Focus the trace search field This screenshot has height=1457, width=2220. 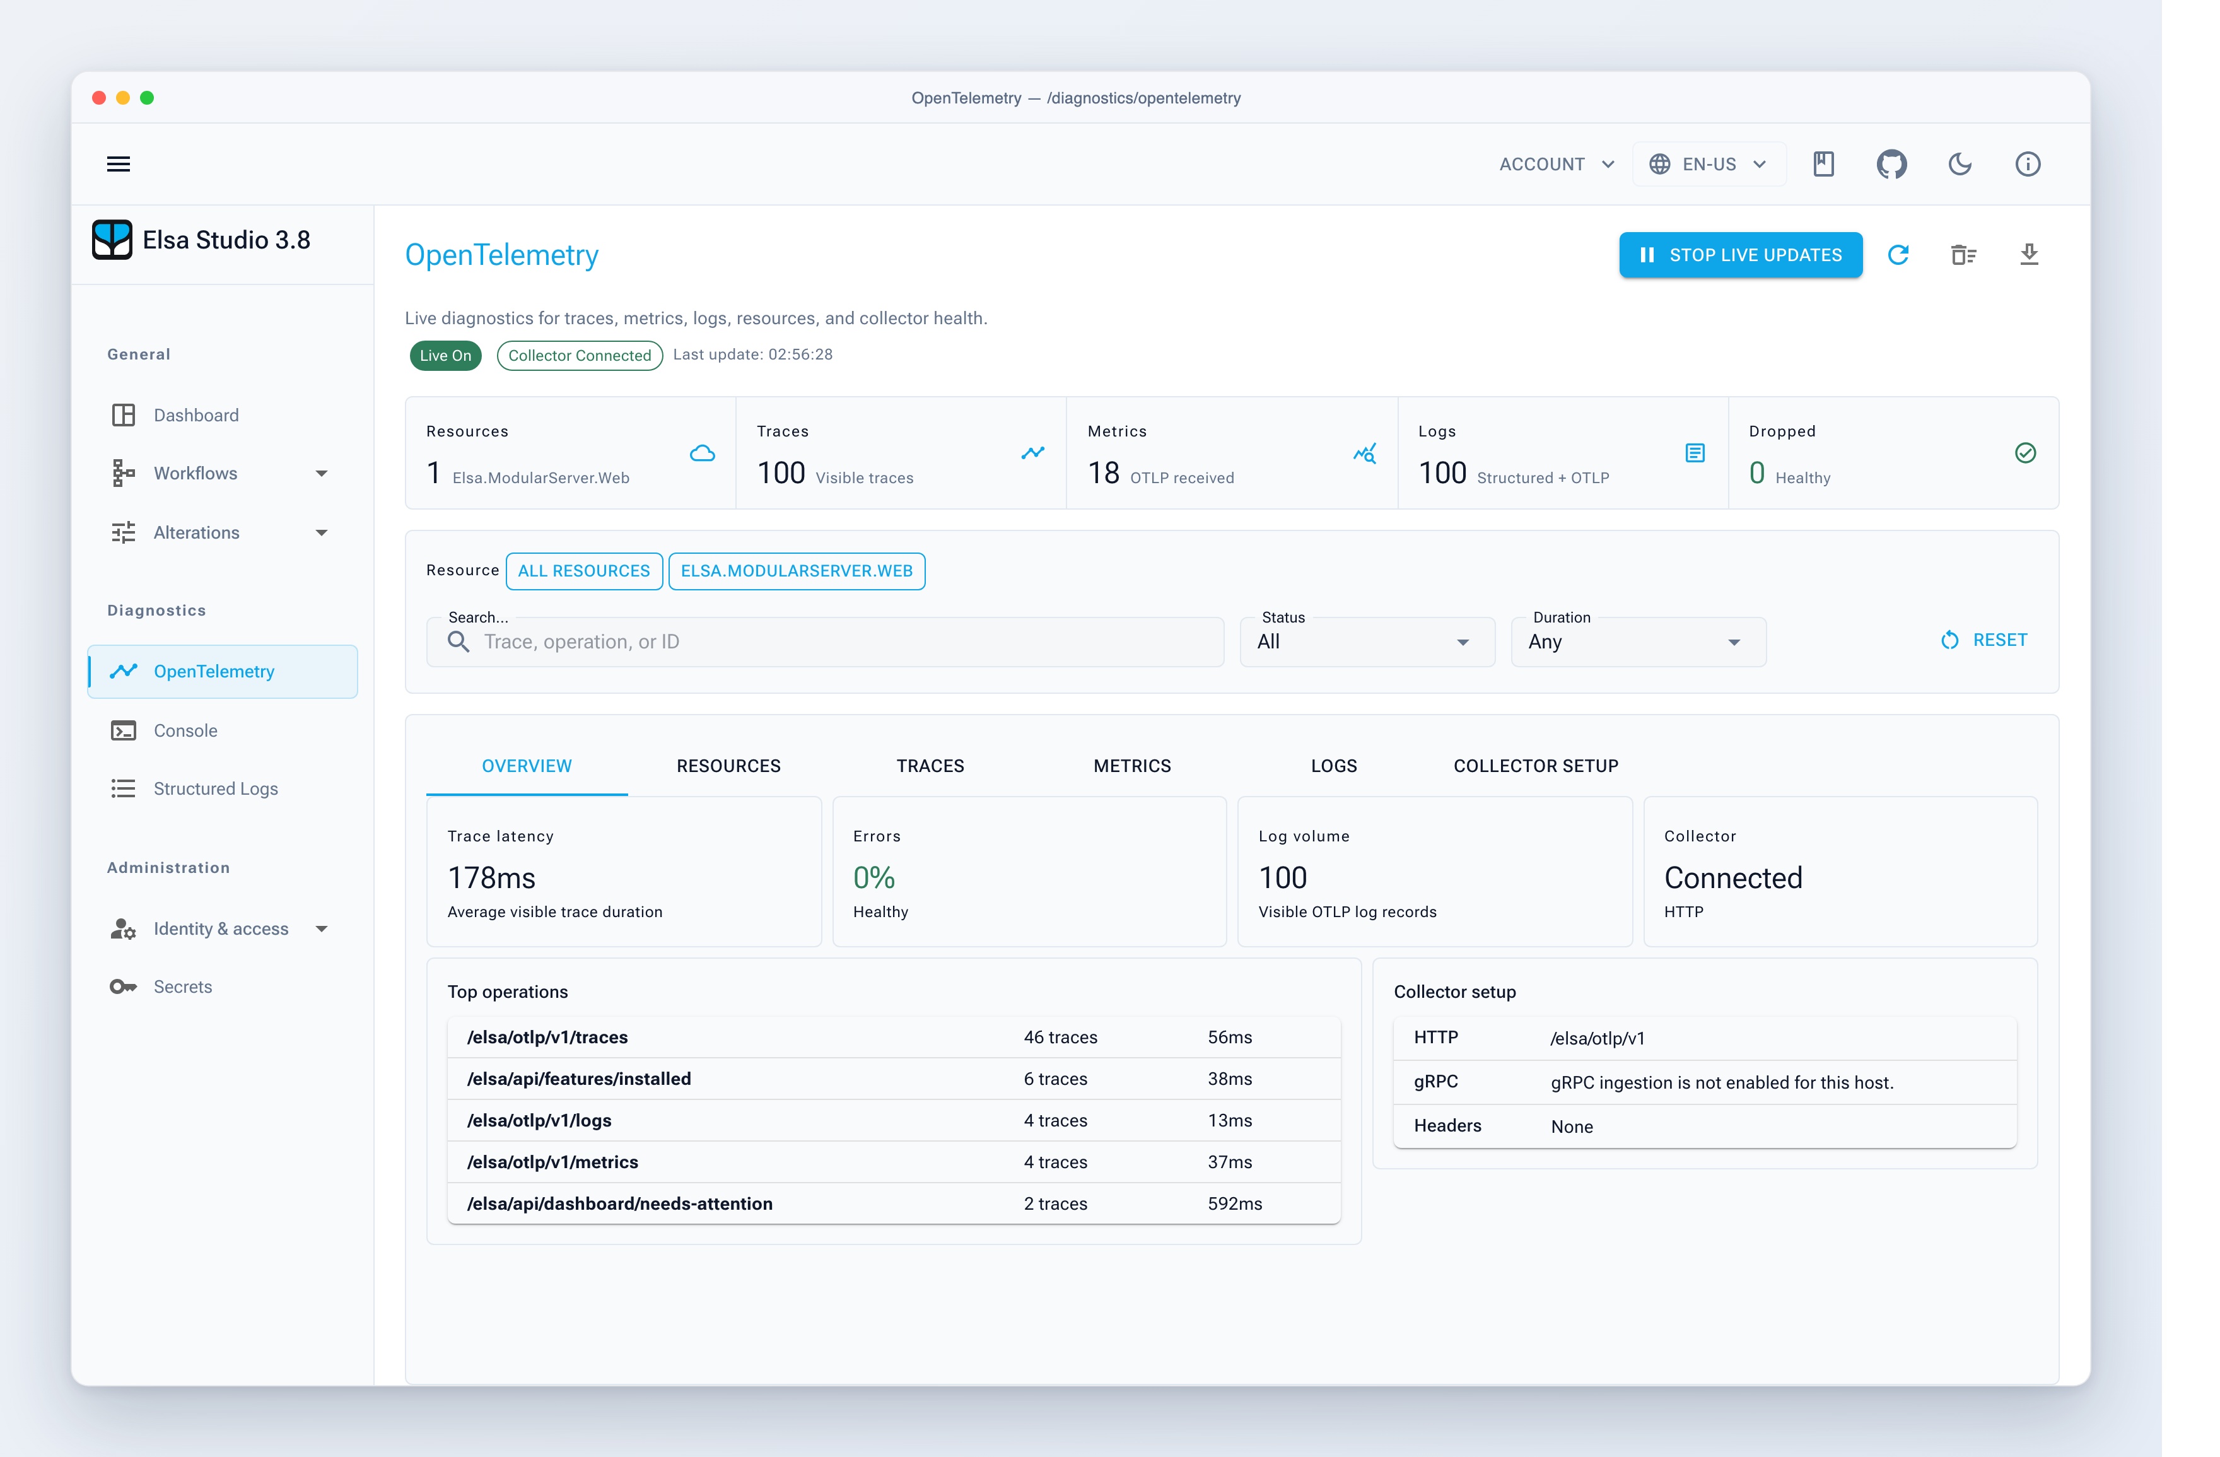click(x=824, y=641)
